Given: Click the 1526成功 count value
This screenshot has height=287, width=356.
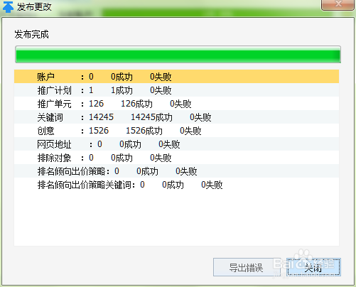Looking at the screenshot, I should (144, 131).
